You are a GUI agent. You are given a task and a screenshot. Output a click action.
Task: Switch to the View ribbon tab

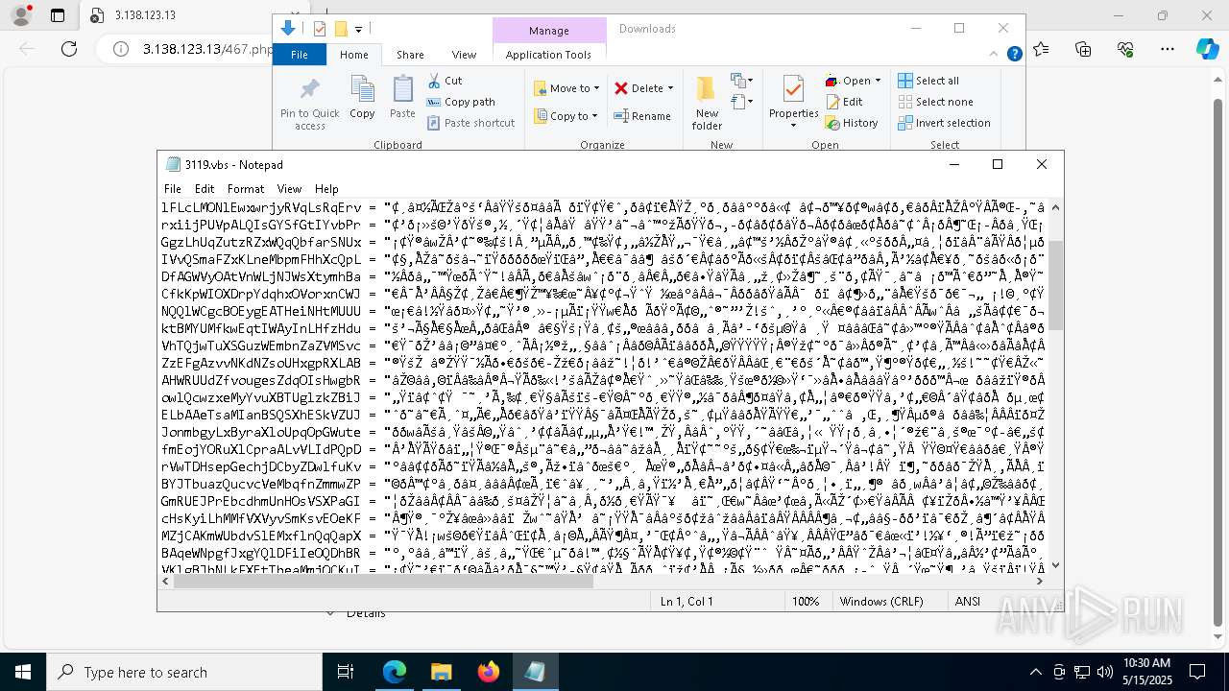click(x=464, y=55)
